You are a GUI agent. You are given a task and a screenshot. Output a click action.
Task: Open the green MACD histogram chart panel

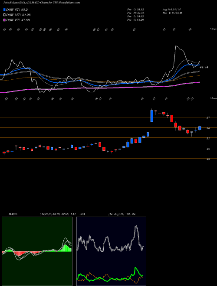point(37,251)
